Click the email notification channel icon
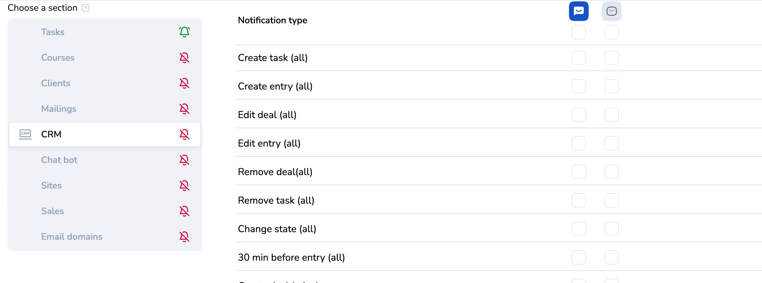 pos(611,11)
